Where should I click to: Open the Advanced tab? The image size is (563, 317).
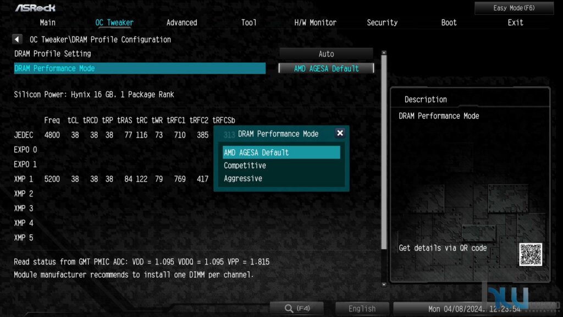(181, 23)
